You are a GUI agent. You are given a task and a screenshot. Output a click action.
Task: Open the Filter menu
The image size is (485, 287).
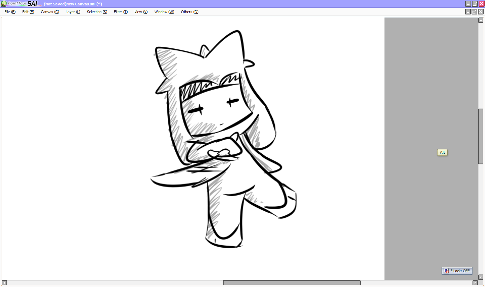click(121, 12)
